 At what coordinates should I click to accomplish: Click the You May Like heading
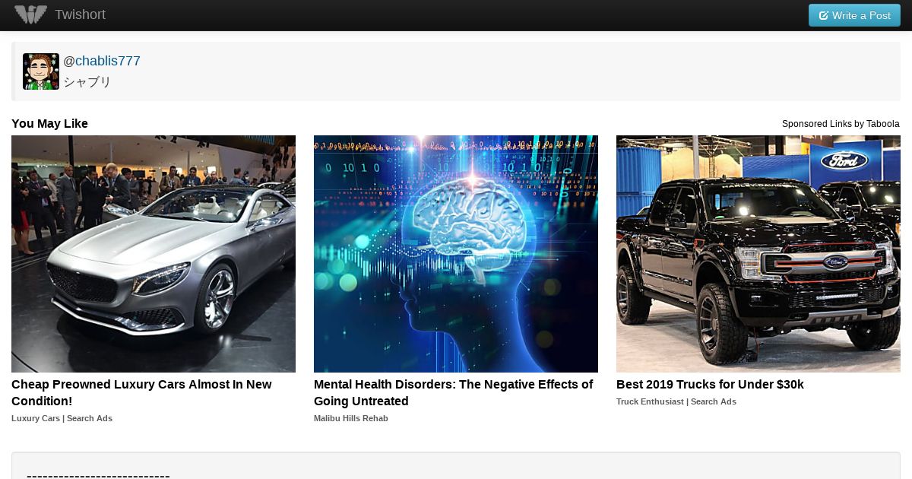pyautogui.click(x=49, y=124)
